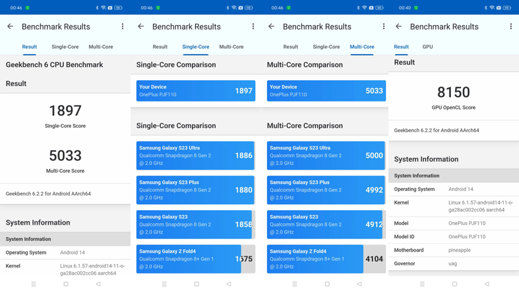Open three-dot menu on Single-Core Comparison screen
Viewport: 519px width, 292px height.
253,27
